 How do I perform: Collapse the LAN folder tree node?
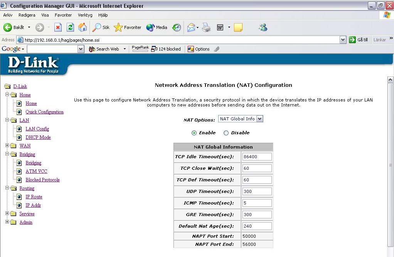pyautogui.click(x=7, y=120)
